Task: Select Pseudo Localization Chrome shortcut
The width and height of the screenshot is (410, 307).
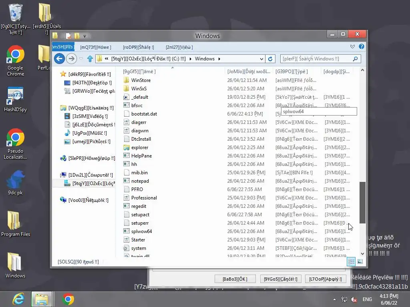Action: tap(16, 144)
